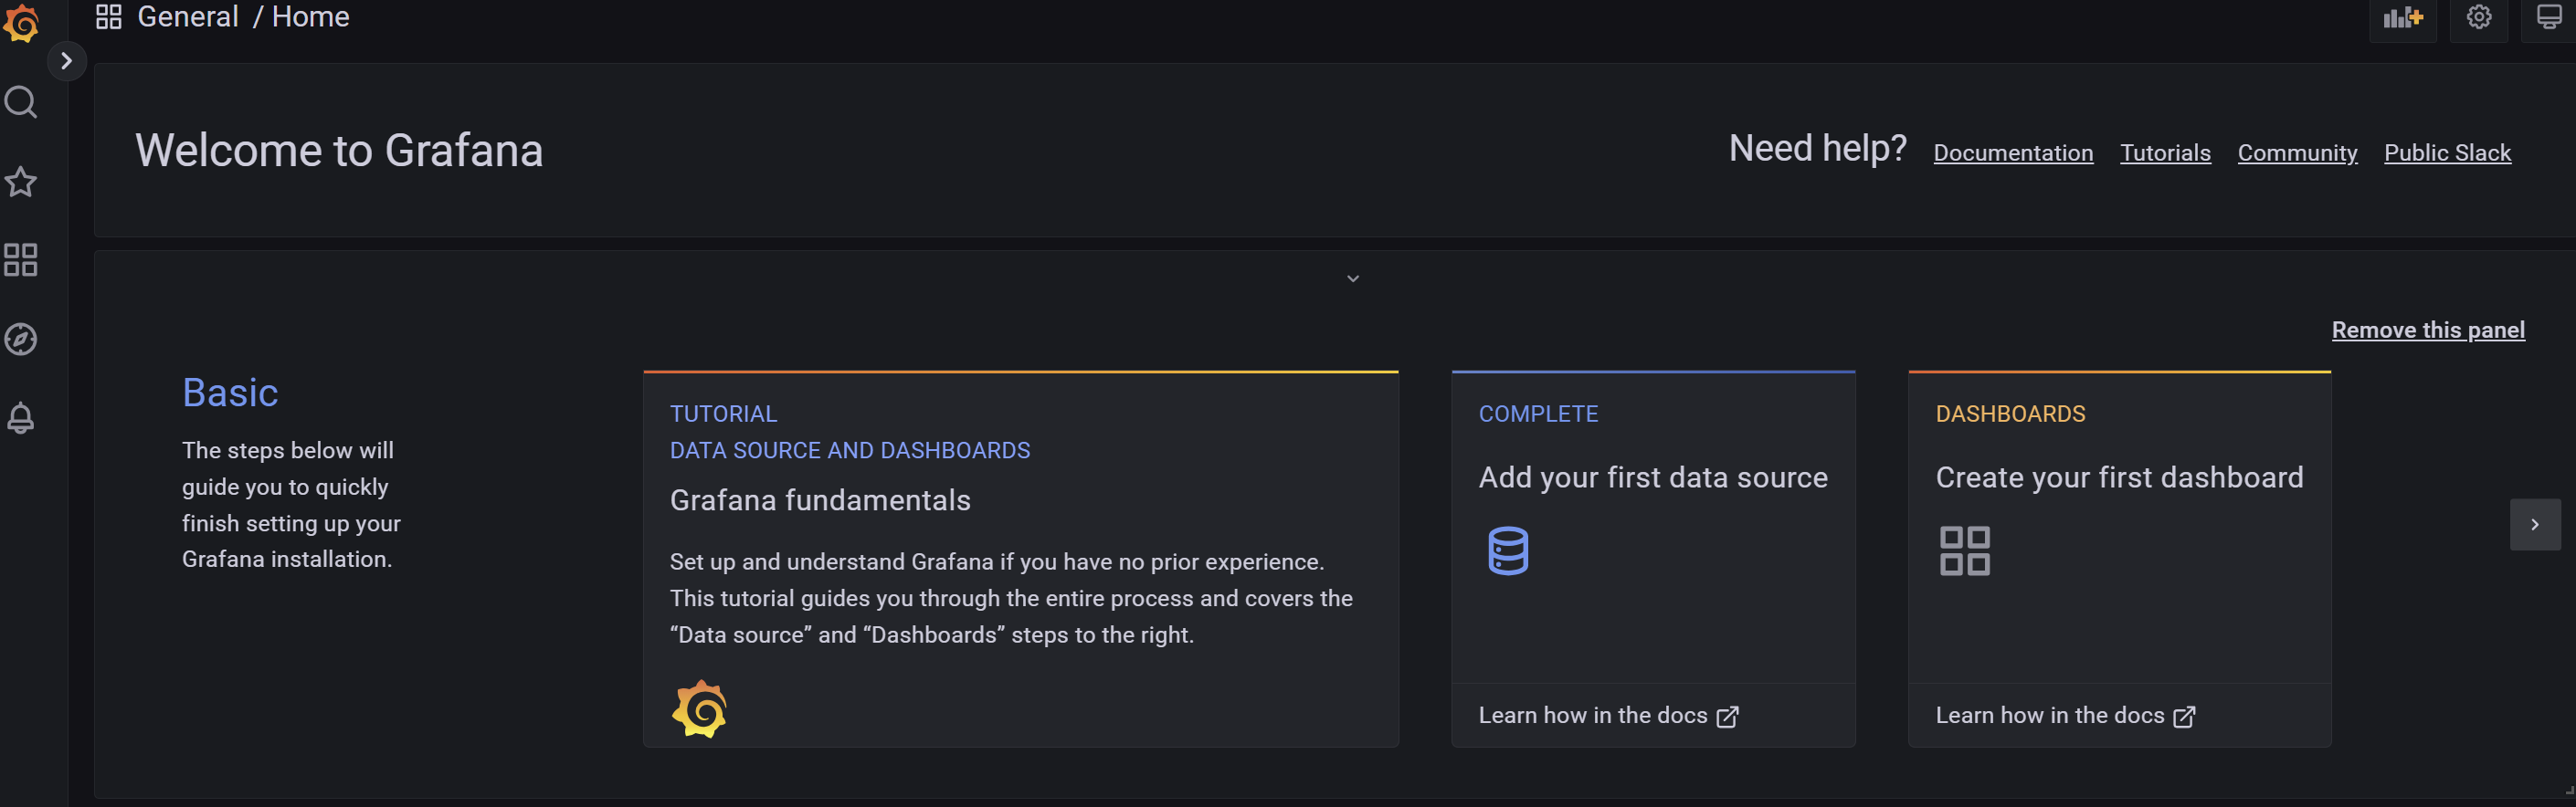This screenshot has height=807, width=2576.
Task: Click Remove this panel link
Action: coord(2427,330)
